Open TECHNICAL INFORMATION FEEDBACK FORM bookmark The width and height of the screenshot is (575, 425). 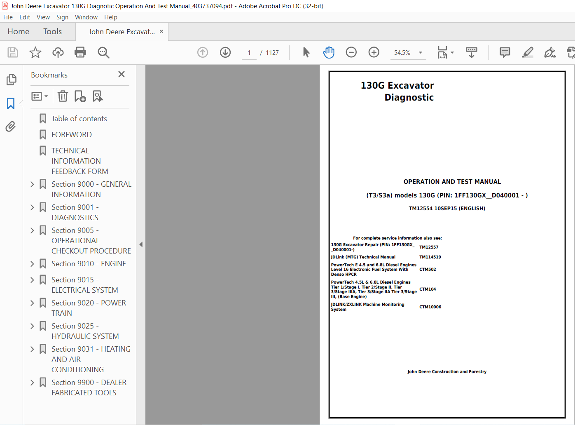point(80,161)
